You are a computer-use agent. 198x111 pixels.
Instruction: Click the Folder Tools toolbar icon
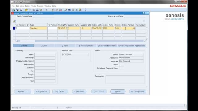[x=80, y=10]
